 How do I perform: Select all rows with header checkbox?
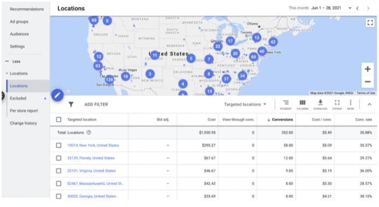click(59, 120)
